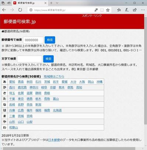Click the add notes pen icon

coord(127,10)
